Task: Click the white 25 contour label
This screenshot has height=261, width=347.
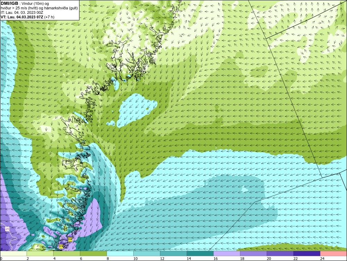Action: pyautogui.click(x=7, y=229)
